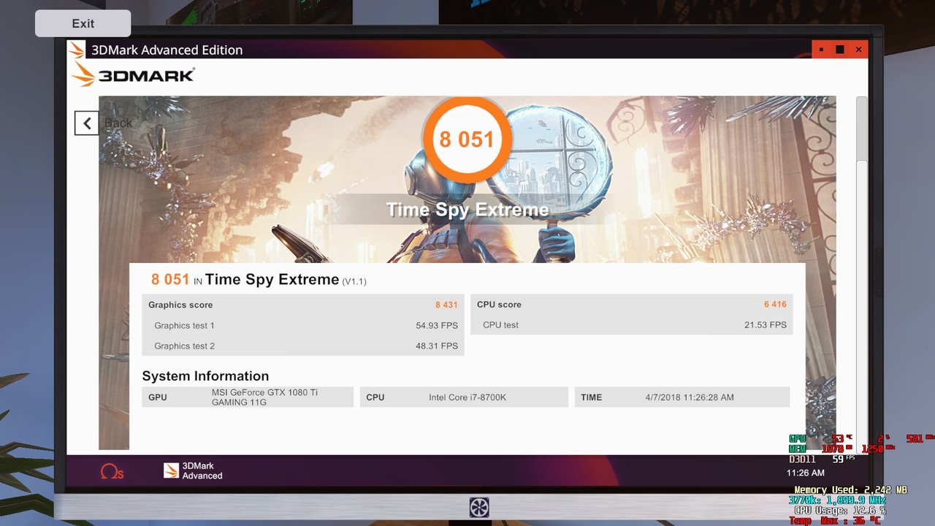Click the 11:26 AM taskbar clock
The width and height of the screenshot is (935, 526).
click(x=806, y=473)
